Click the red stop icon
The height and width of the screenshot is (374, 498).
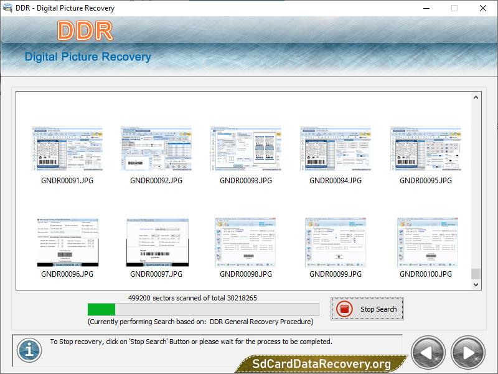[x=344, y=309]
